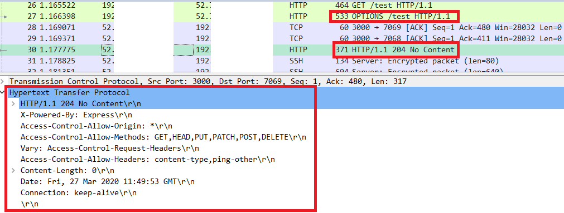
Task: Click the Transmission Control Protocol summary text
Action: 208,81
